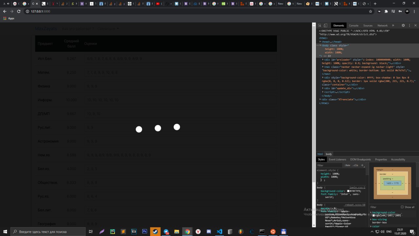Switch to the Sources tab
Viewport: 419px width, 236px height.
pos(368,26)
